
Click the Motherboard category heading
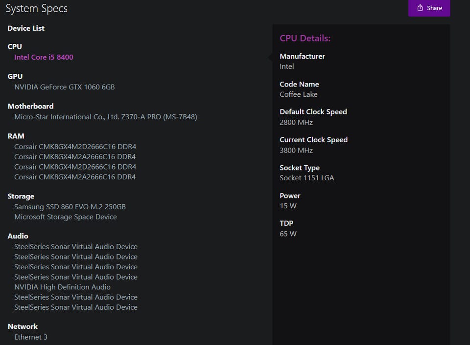point(30,106)
